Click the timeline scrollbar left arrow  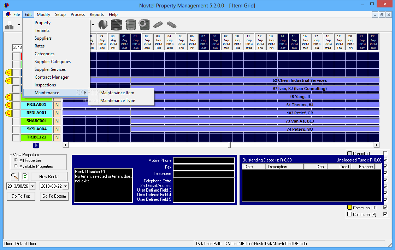click(65, 145)
